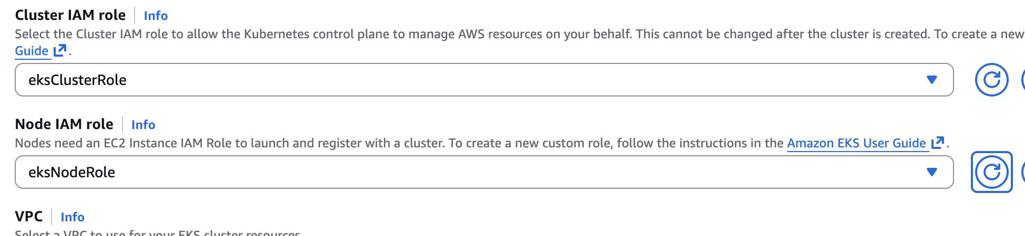Show Info for the VPC section
1025x236 pixels.
click(73, 217)
